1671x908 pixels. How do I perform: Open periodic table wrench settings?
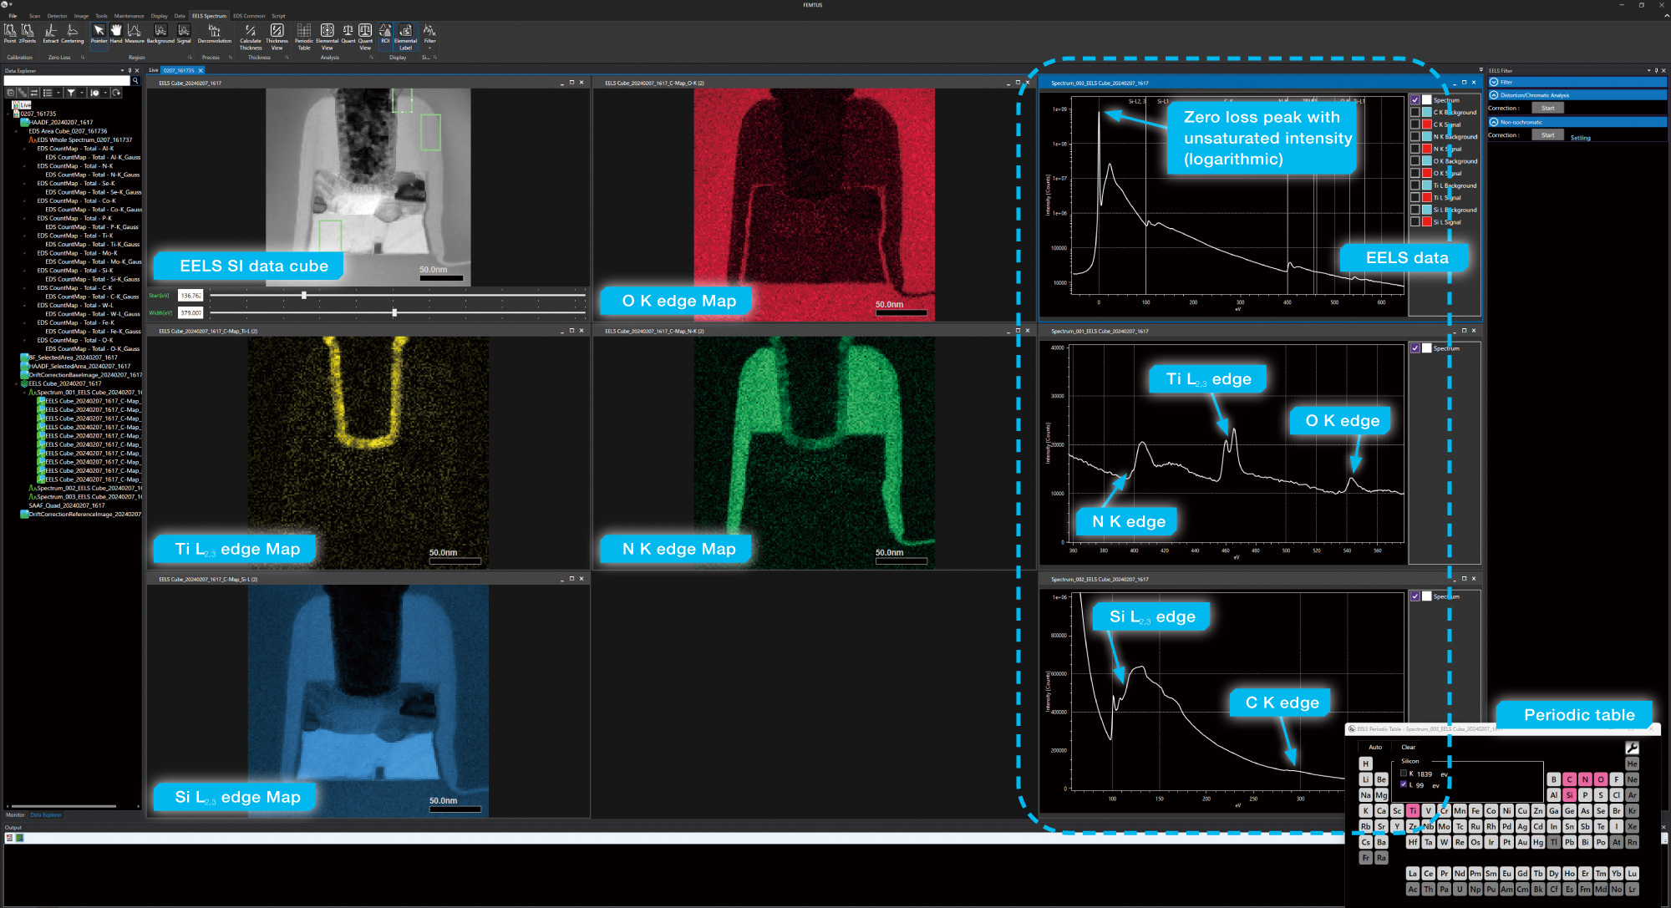point(1632,748)
